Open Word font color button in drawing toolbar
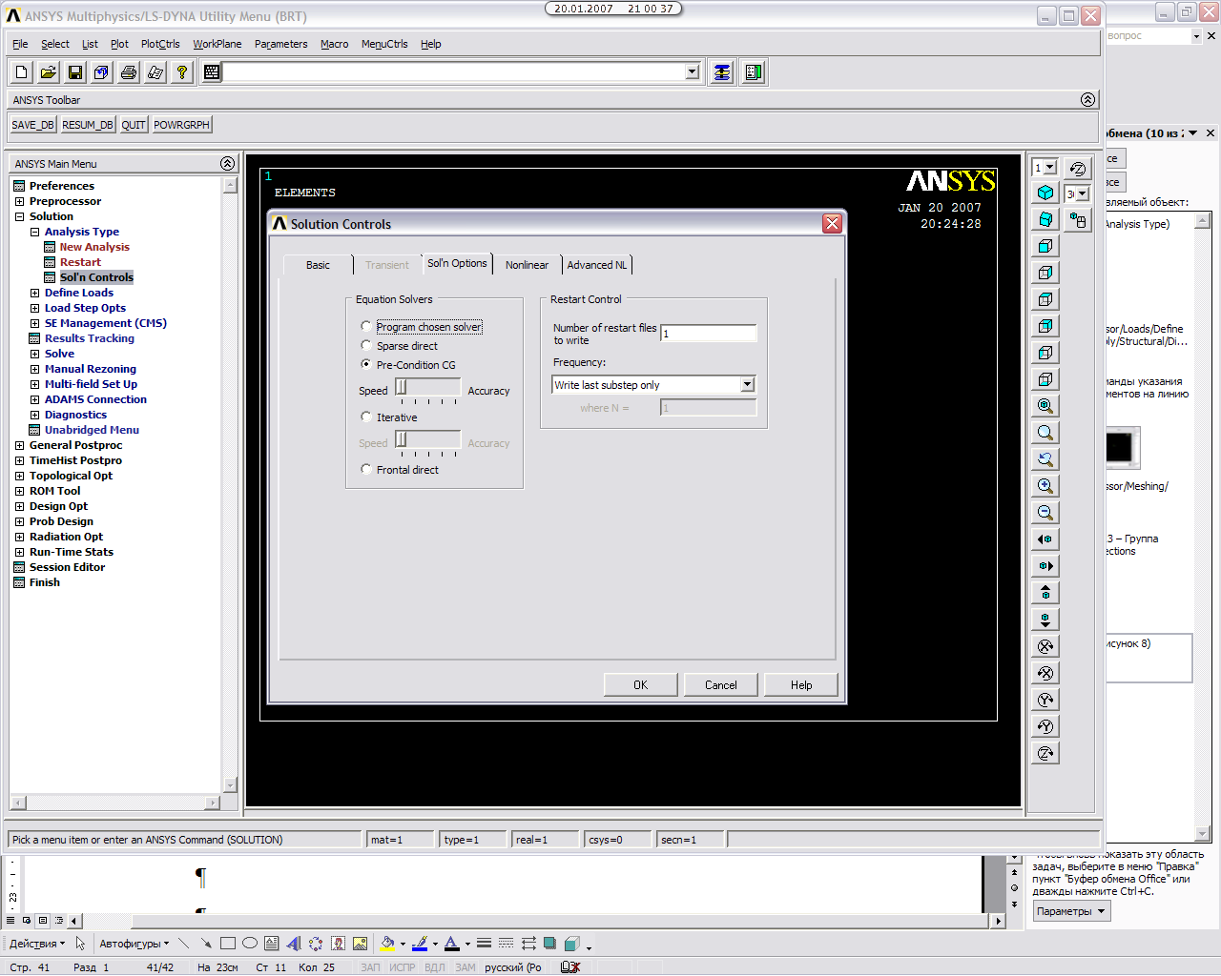Image resolution: width=1221 pixels, height=976 pixels. tap(452, 944)
